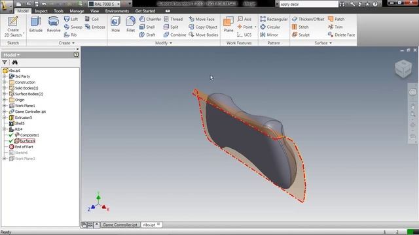The image size is (419, 235).
Task: Insert a UCS
Action: [244, 35]
